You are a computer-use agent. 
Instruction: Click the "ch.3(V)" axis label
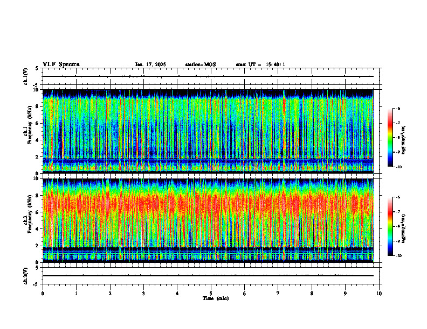[25, 276]
